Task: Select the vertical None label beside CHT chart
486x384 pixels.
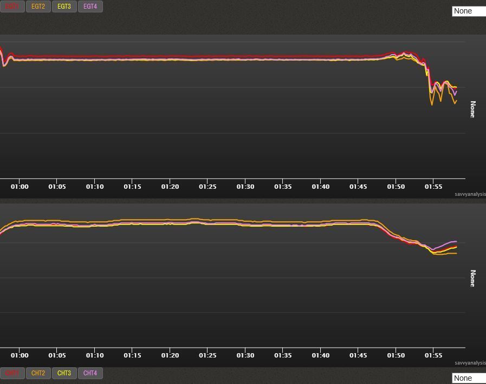Action: click(x=472, y=278)
